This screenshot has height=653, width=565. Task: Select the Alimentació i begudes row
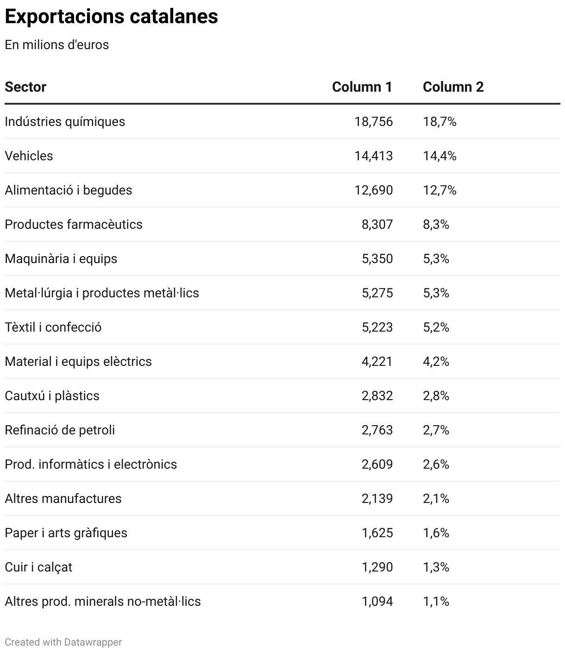pyautogui.click(x=69, y=190)
